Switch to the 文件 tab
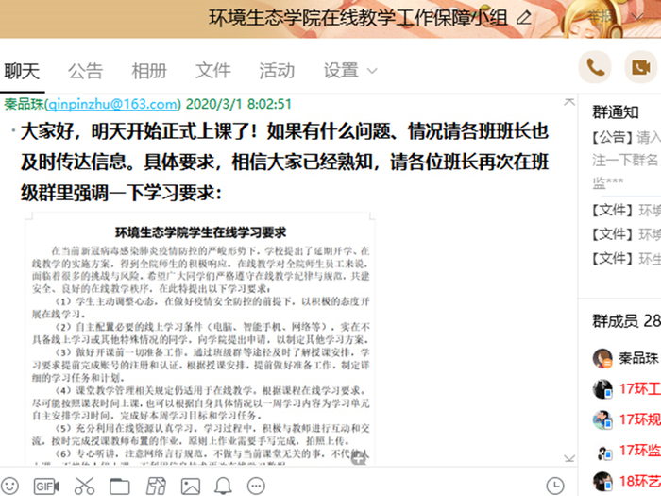 click(212, 71)
